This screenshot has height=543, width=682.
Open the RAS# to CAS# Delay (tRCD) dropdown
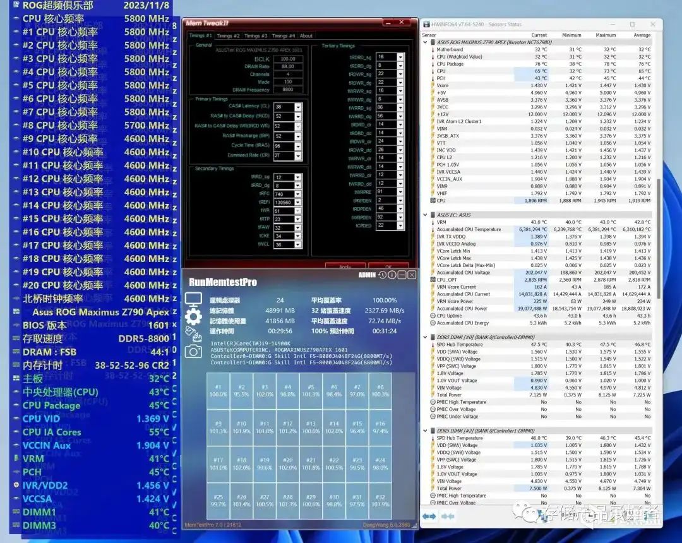pos(298,117)
